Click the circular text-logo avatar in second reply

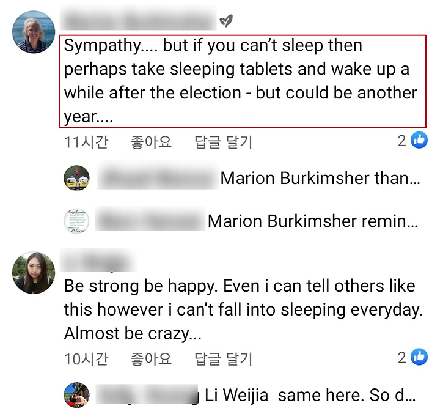pyautogui.click(x=76, y=221)
